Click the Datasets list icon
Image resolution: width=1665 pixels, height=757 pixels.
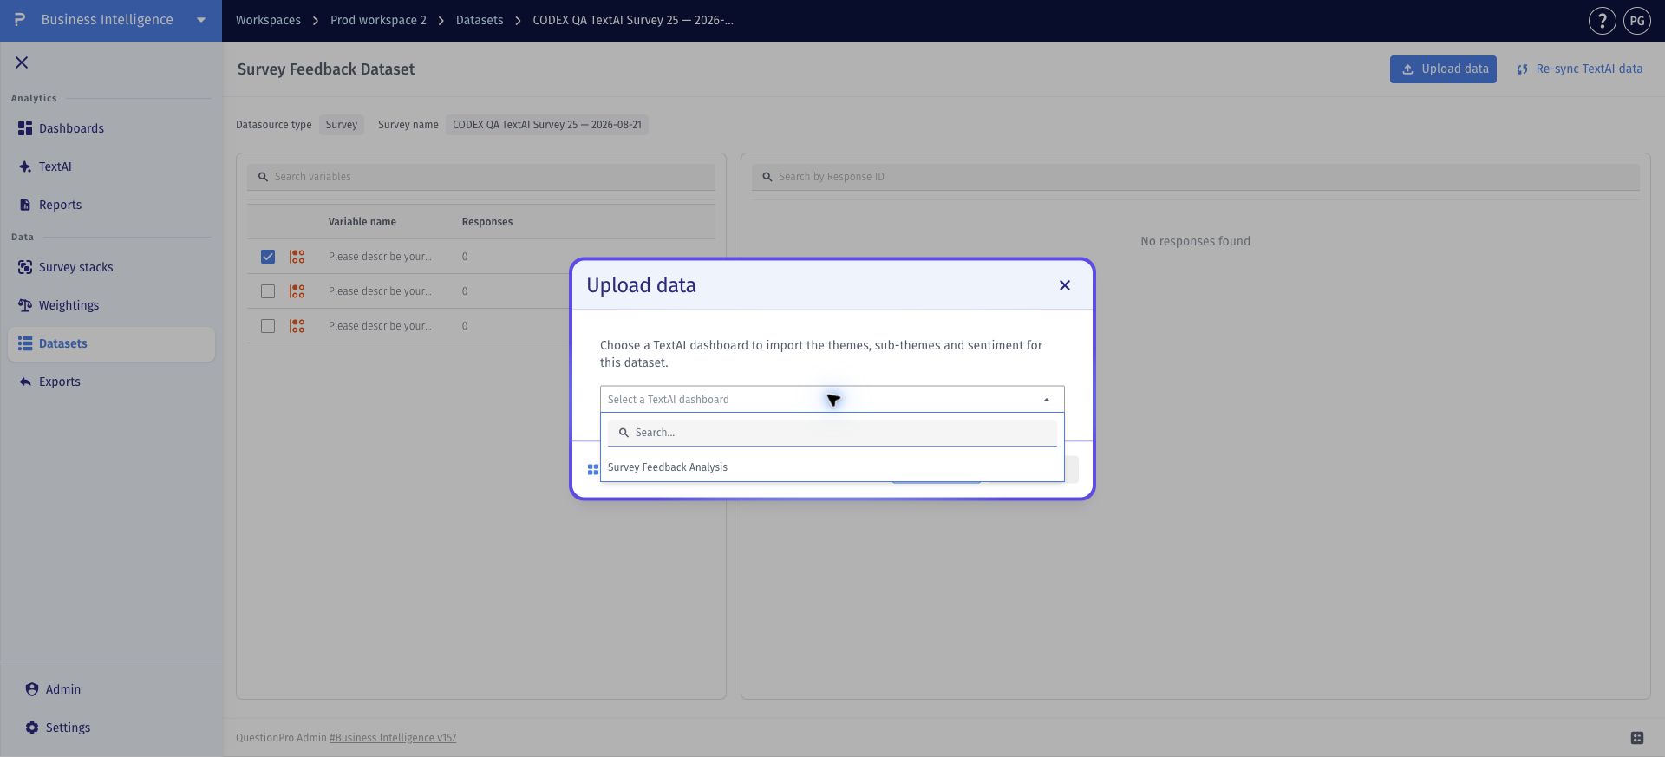pos(25,343)
